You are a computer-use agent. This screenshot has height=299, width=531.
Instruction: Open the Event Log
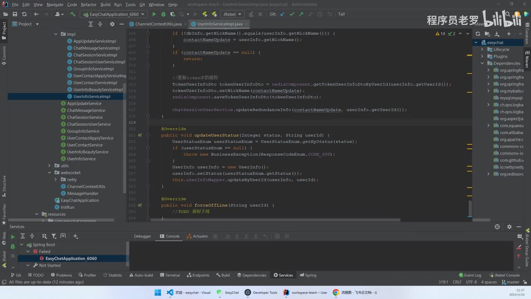pos(470,275)
